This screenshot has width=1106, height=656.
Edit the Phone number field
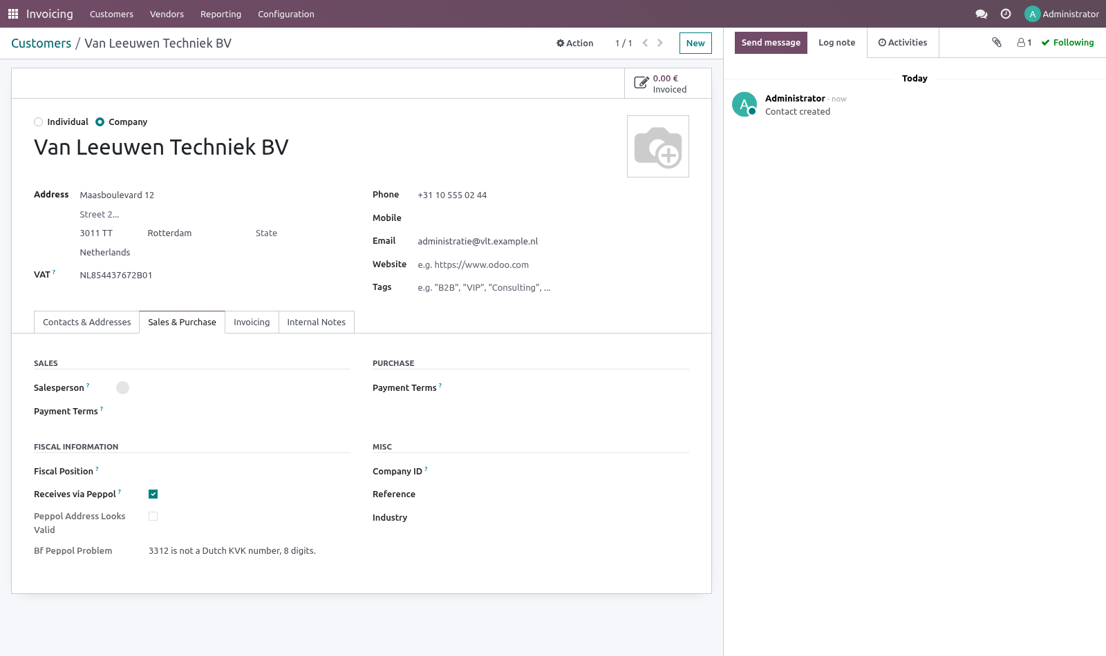(553, 195)
